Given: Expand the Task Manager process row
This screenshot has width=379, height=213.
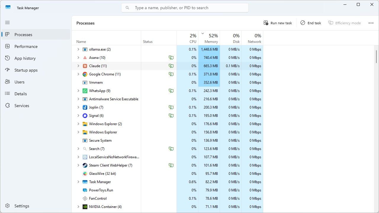Looking at the screenshot, I should [78, 182].
